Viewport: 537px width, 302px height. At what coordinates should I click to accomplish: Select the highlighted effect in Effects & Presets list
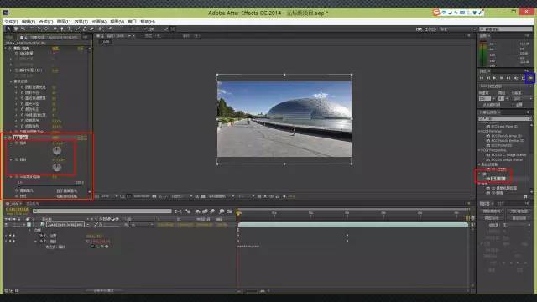498,179
